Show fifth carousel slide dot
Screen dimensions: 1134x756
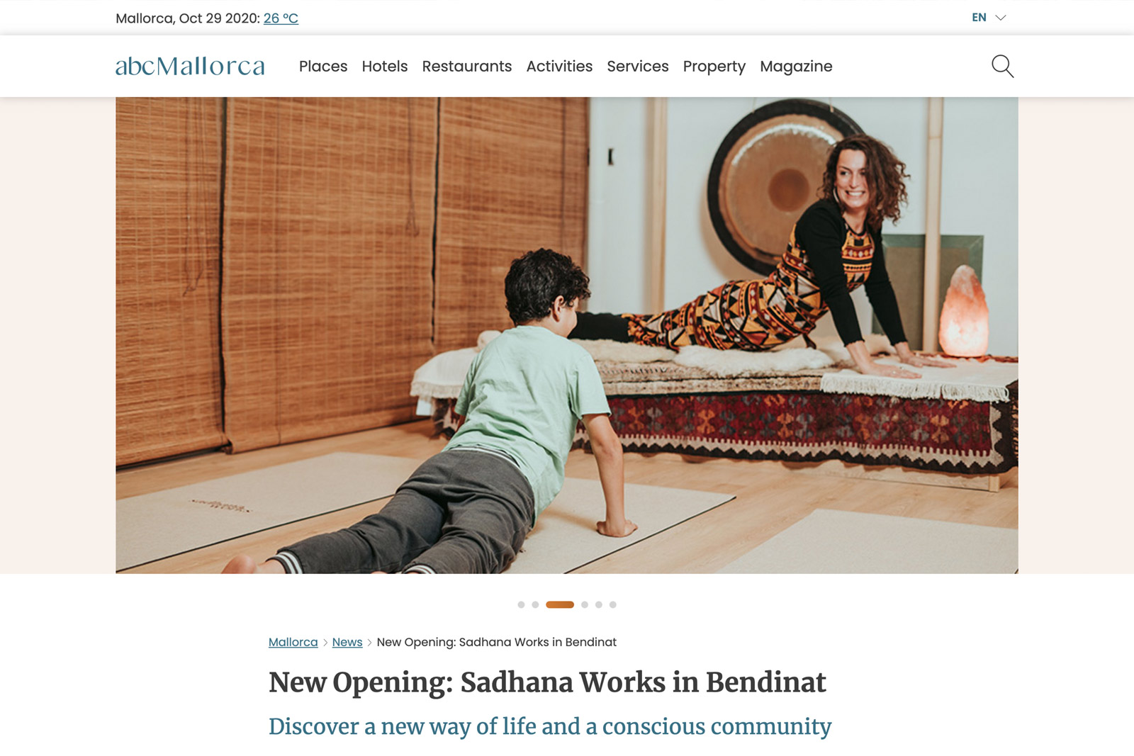tap(599, 604)
